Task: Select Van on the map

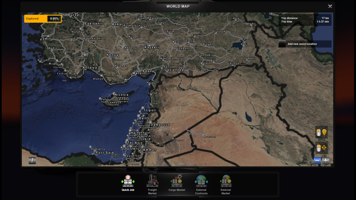Action: pyautogui.click(x=243, y=44)
